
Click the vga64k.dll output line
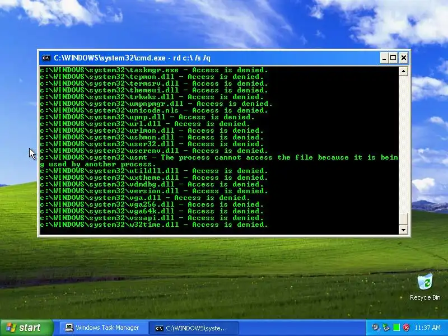[x=152, y=211]
